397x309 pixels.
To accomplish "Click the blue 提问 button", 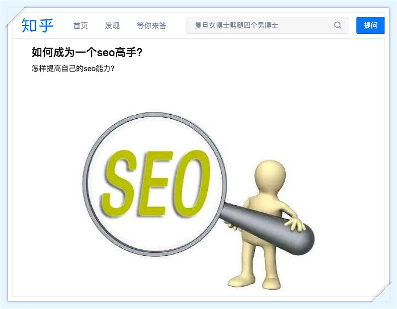I will click(370, 25).
